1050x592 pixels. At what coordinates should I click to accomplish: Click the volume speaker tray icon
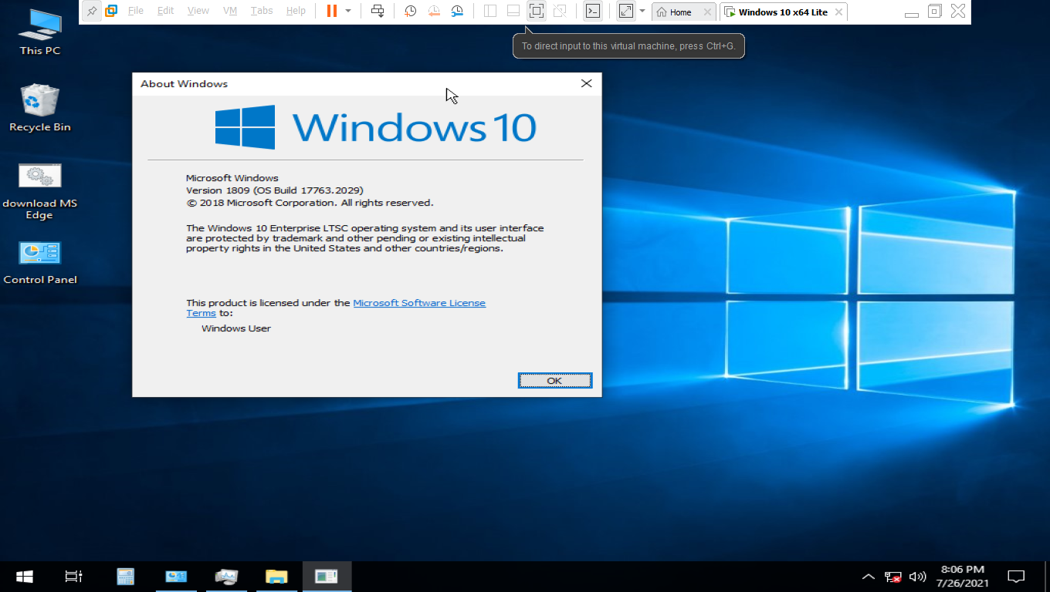click(x=917, y=577)
